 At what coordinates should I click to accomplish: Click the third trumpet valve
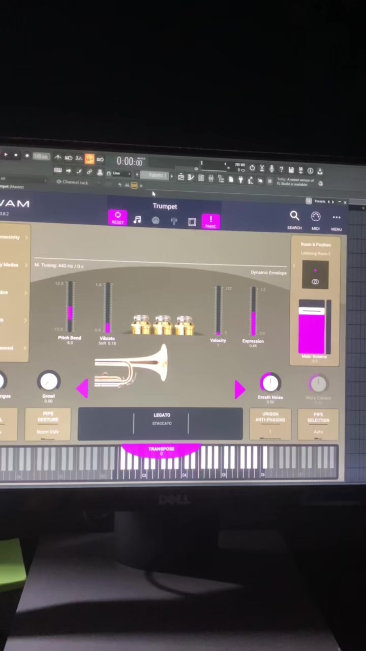(x=184, y=325)
